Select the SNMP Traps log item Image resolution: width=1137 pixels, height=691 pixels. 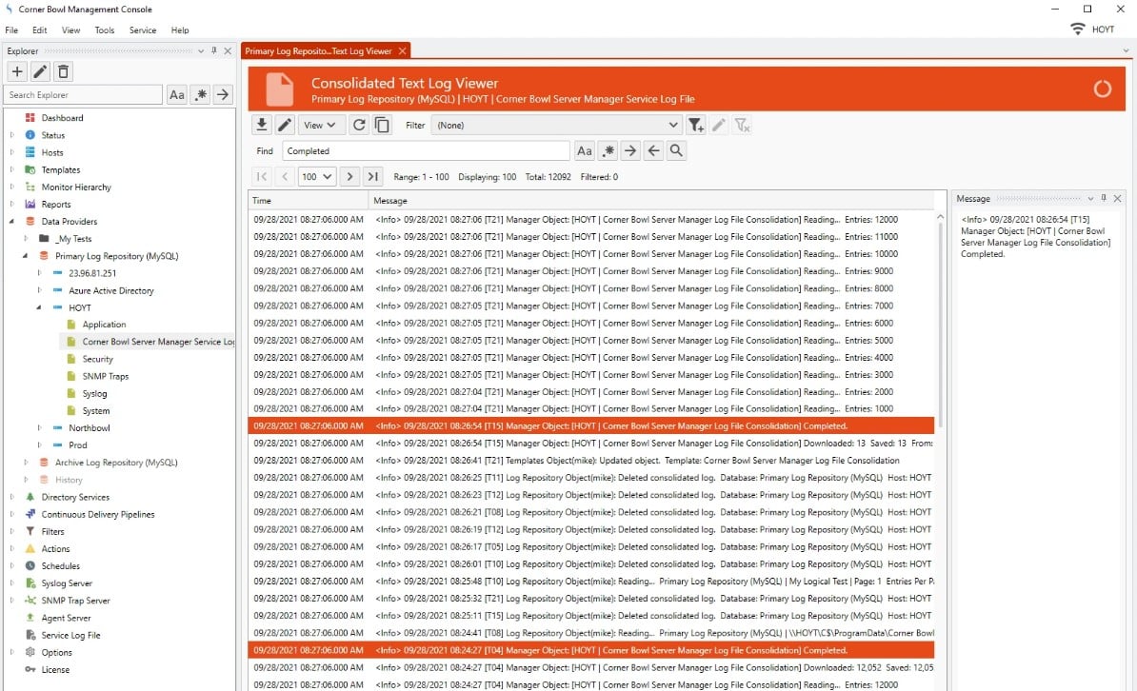tap(105, 376)
